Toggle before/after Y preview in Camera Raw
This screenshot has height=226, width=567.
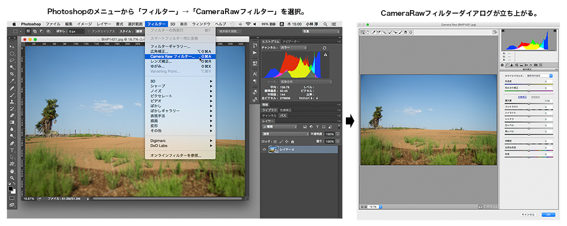(x=481, y=207)
